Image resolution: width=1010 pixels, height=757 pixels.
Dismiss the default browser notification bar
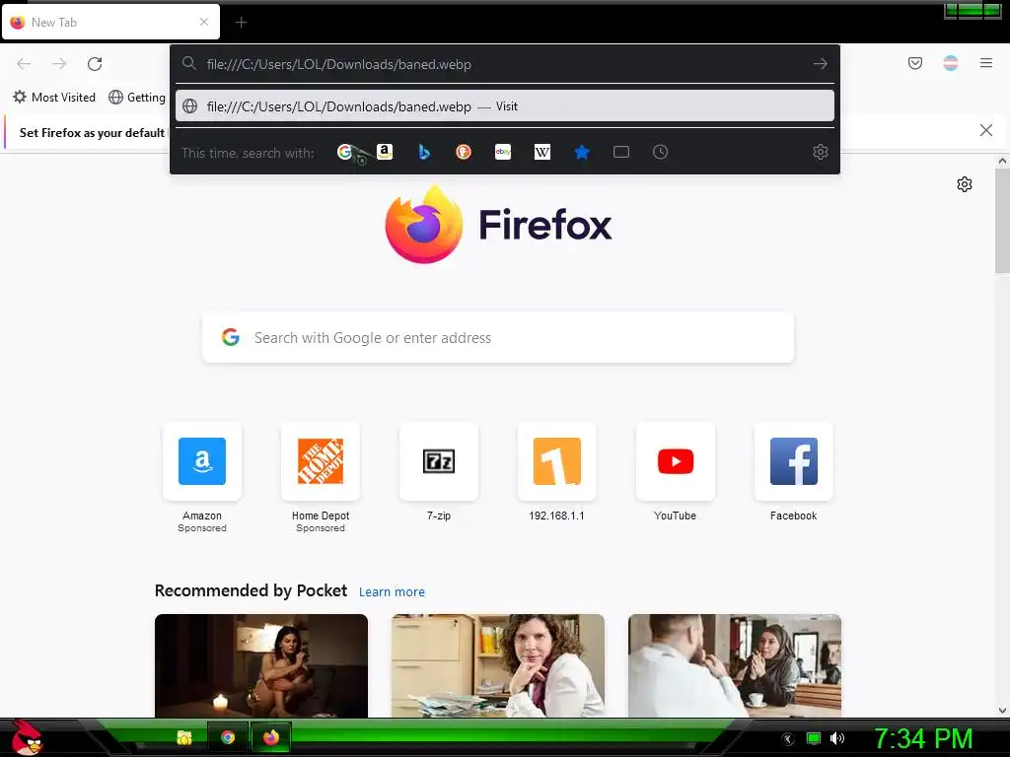click(985, 131)
